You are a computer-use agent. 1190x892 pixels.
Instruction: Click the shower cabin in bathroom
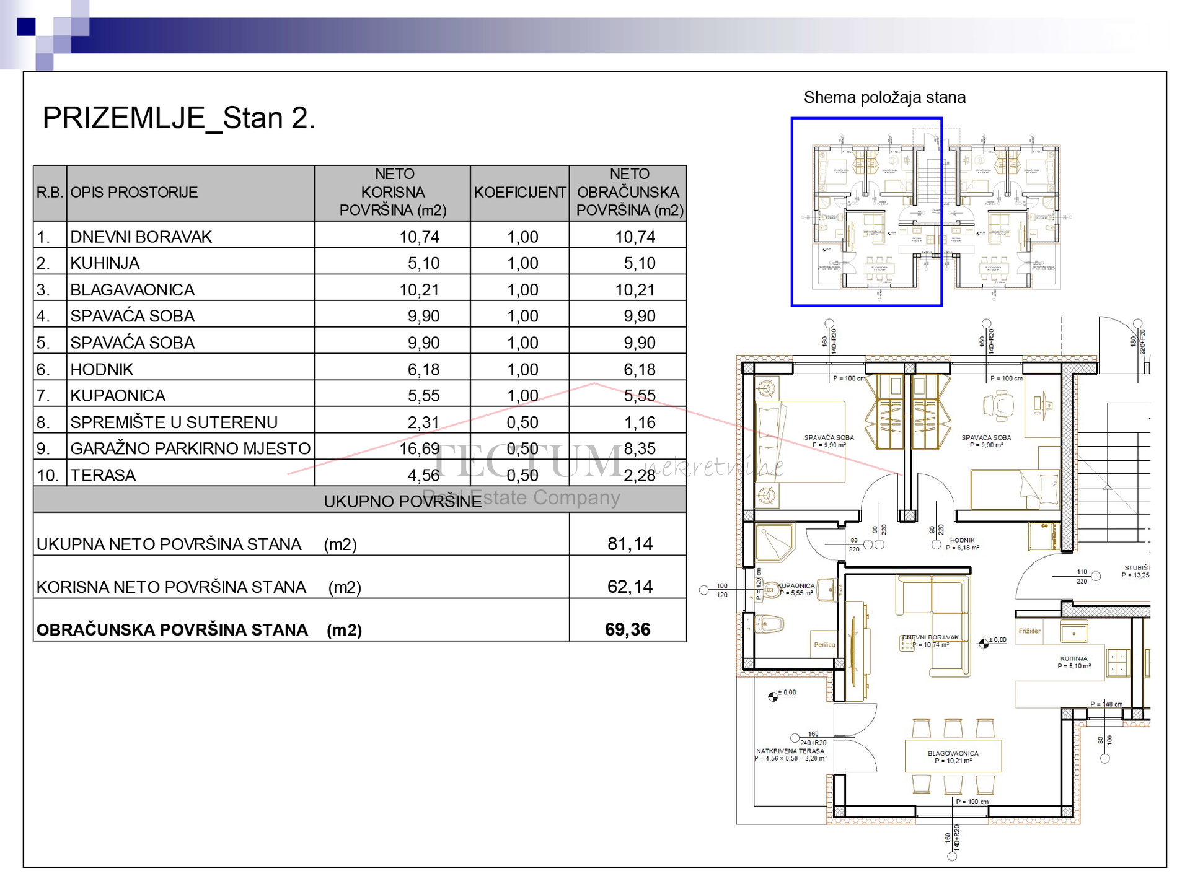pyautogui.click(x=775, y=543)
